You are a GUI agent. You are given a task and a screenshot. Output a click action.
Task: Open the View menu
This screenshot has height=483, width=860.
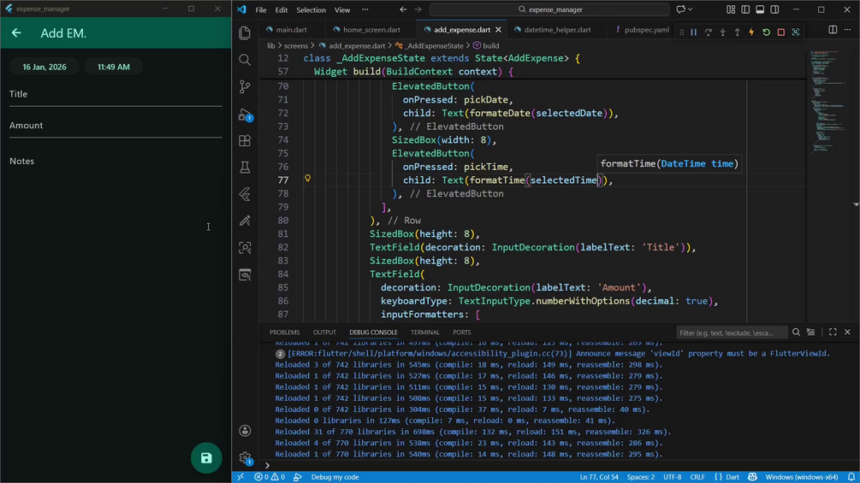tap(342, 10)
